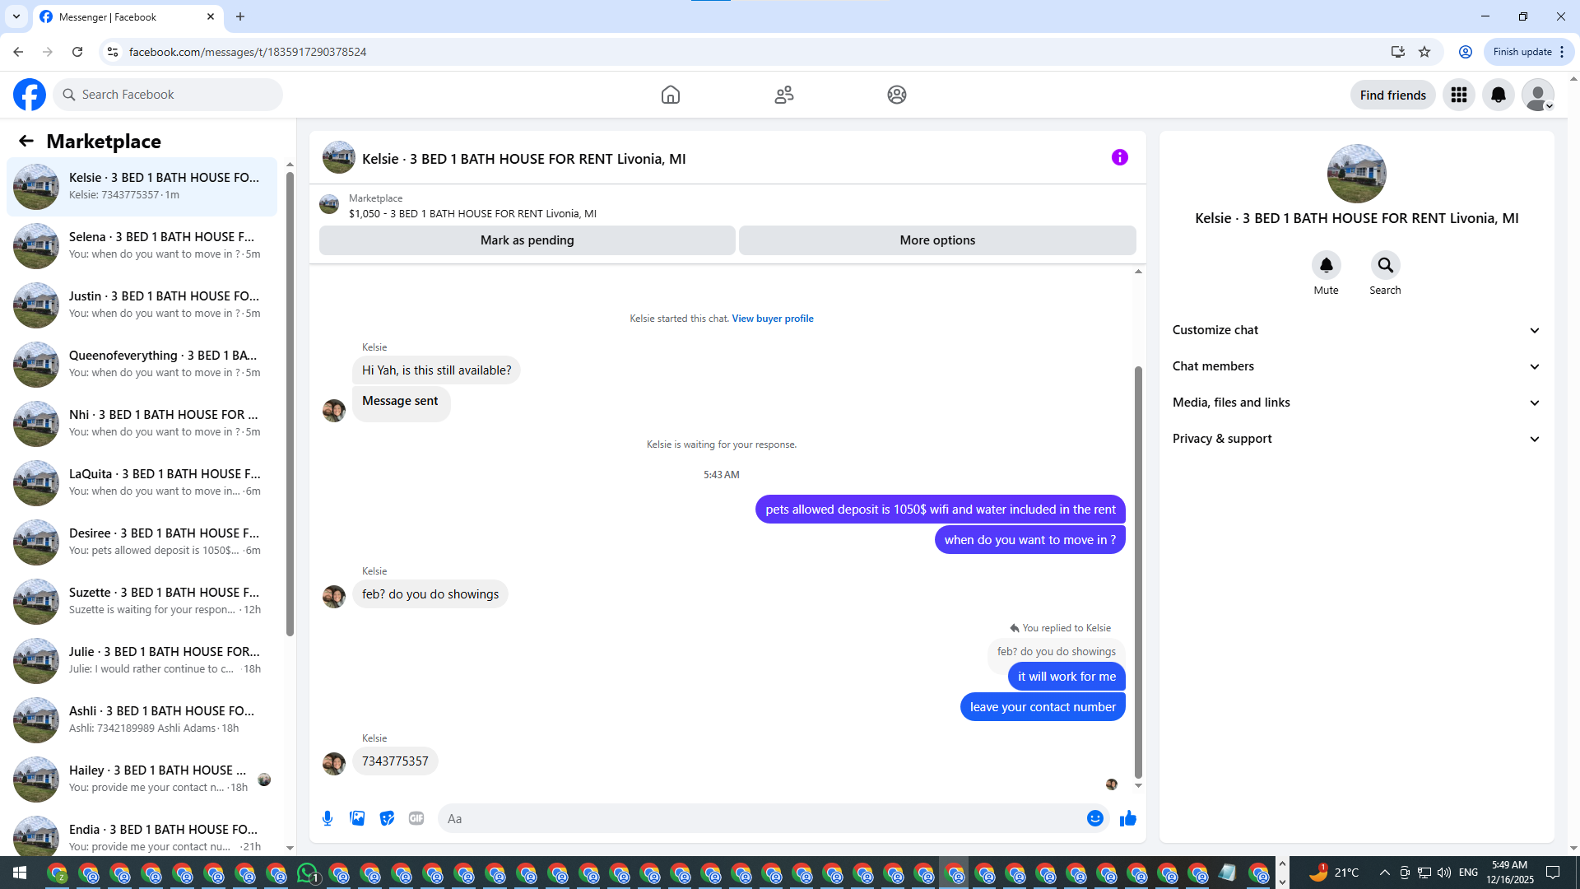View site information icon in address bar
Screen dimensions: 1580x889
tap(113, 52)
